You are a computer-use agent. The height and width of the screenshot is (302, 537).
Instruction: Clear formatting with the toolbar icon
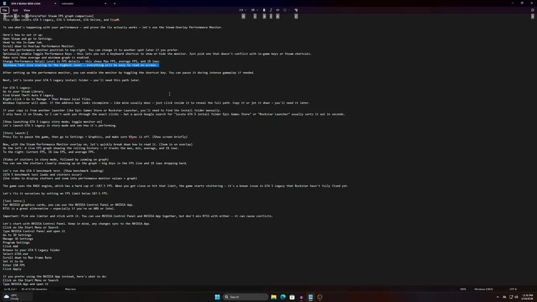coord(296,10)
